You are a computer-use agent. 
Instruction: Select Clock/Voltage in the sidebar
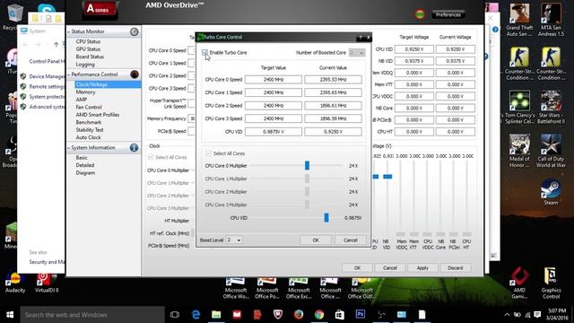click(108, 84)
